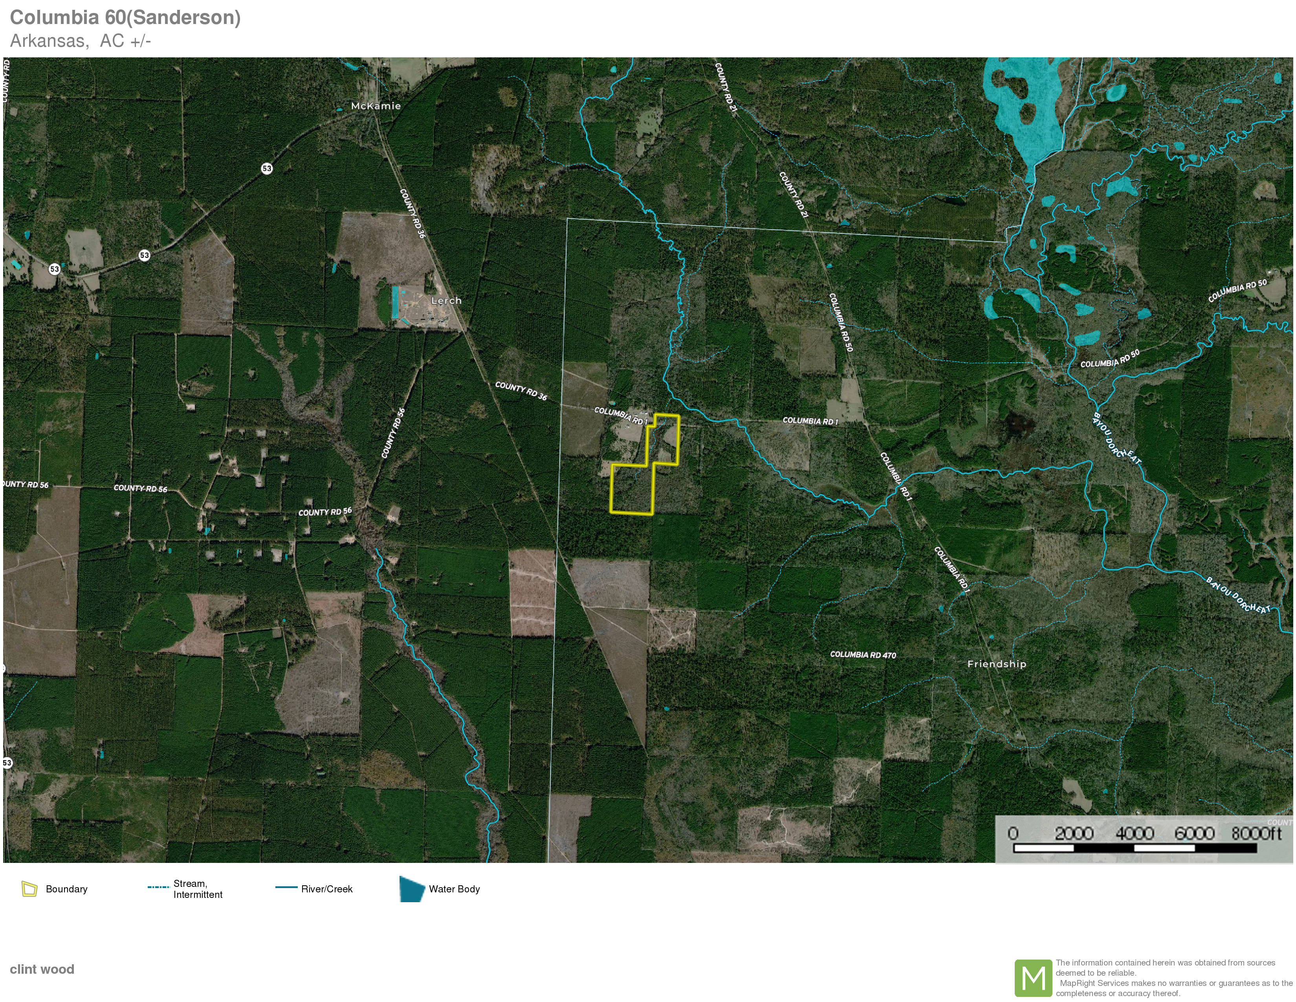Image resolution: width=1296 pixels, height=1002 pixels.
Task: Click the intermittent stream dashed legend symbol
Action: pyautogui.click(x=158, y=887)
